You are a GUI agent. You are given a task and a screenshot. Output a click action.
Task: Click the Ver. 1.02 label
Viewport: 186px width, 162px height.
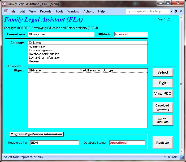click(164, 19)
